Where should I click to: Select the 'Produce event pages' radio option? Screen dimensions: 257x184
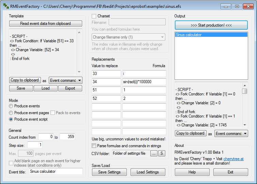(x=11, y=113)
